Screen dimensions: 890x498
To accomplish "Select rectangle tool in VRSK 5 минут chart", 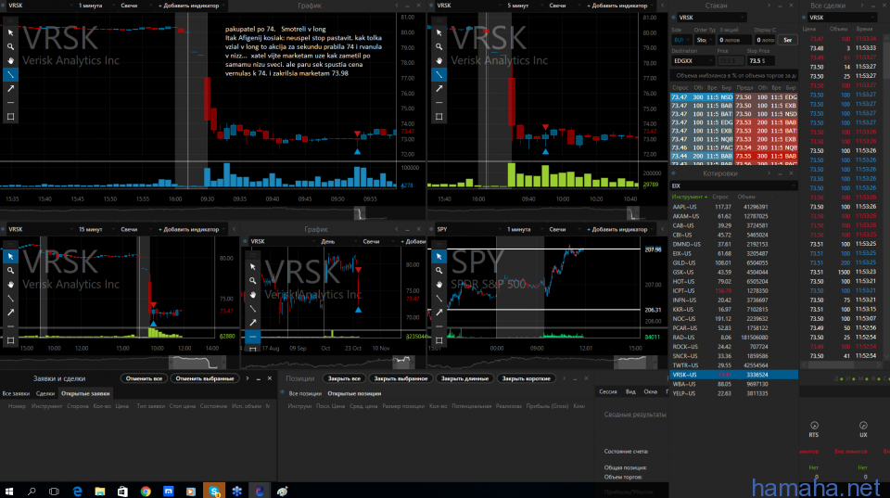I will (x=439, y=117).
